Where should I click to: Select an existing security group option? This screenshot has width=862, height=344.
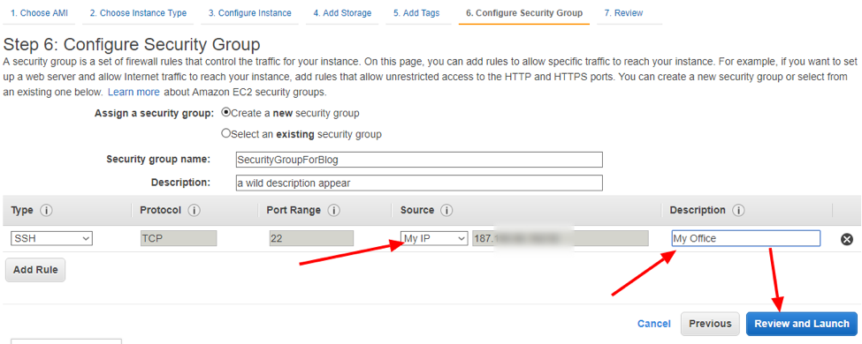pos(225,133)
